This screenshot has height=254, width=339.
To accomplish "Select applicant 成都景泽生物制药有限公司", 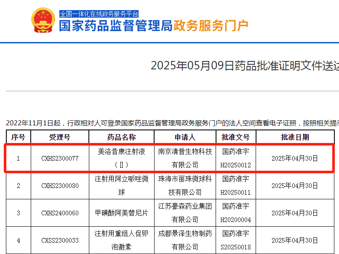I will tap(185, 241).
